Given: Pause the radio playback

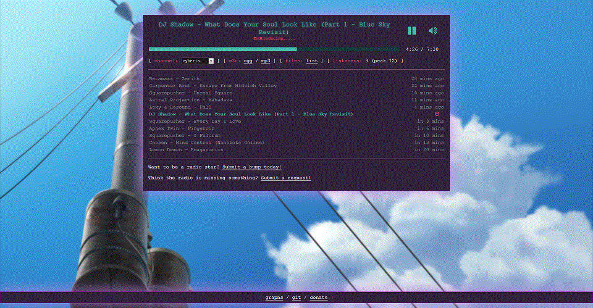Looking at the screenshot, I should pos(411,31).
